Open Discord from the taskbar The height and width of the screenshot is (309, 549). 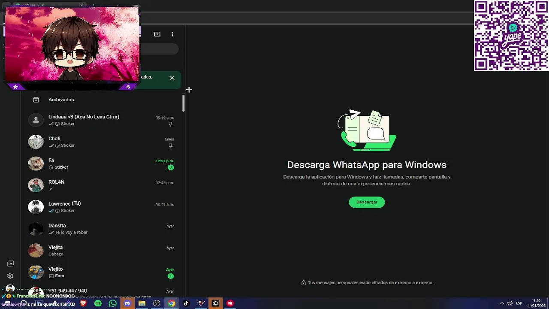click(127, 303)
